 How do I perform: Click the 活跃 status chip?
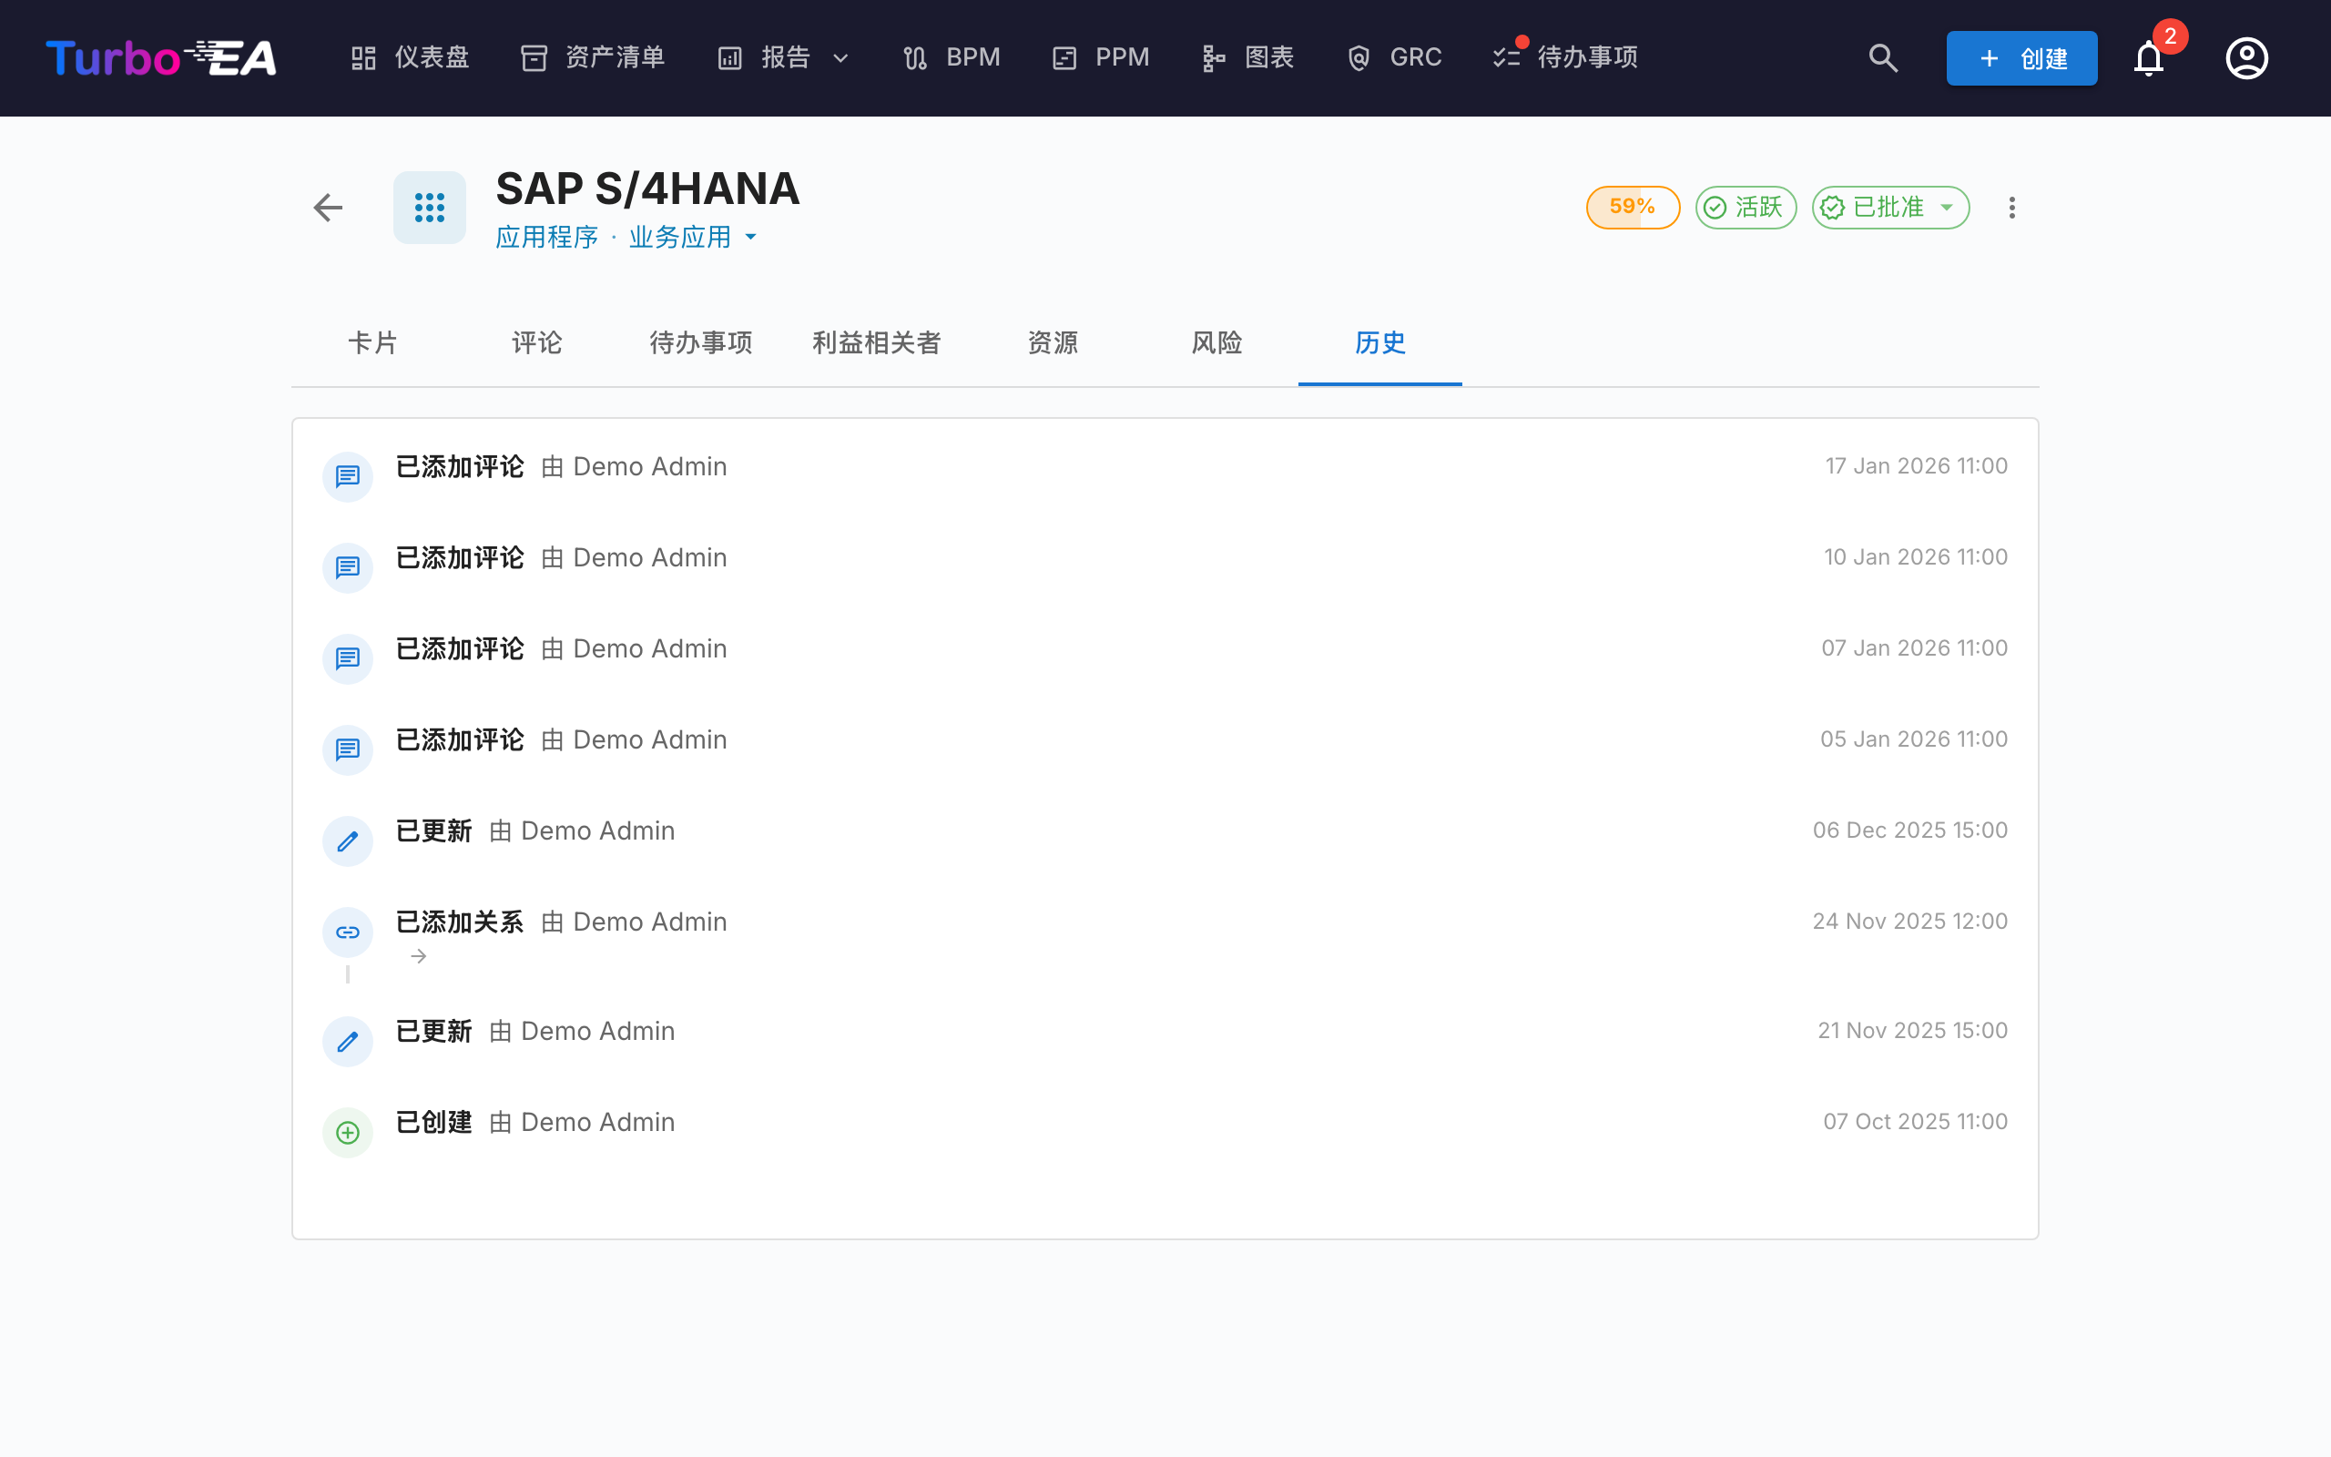pyautogui.click(x=1746, y=208)
